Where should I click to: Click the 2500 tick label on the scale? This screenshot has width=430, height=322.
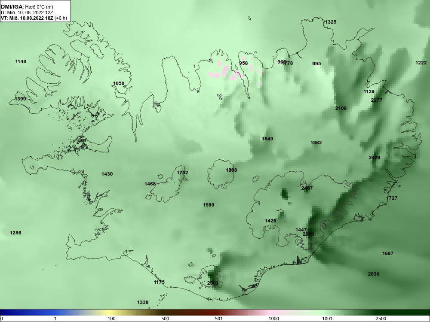pyautogui.click(x=381, y=319)
